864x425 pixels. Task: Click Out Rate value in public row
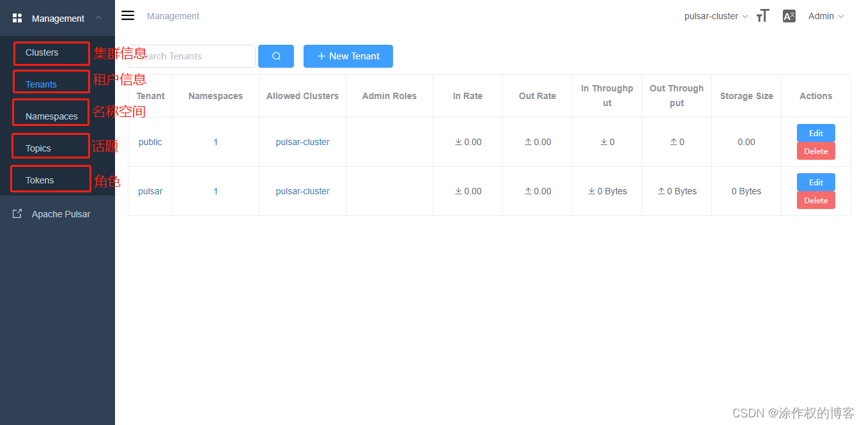pyautogui.click(x=537, y=142)
